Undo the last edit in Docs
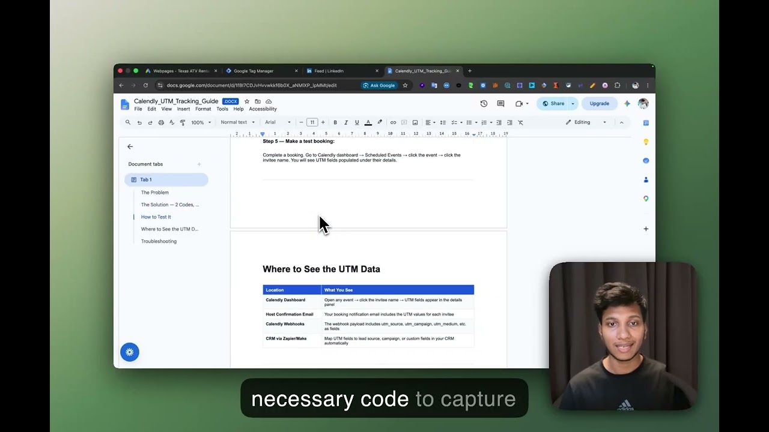The width and height of the screenshot is (769, 432). pos(139,122)
